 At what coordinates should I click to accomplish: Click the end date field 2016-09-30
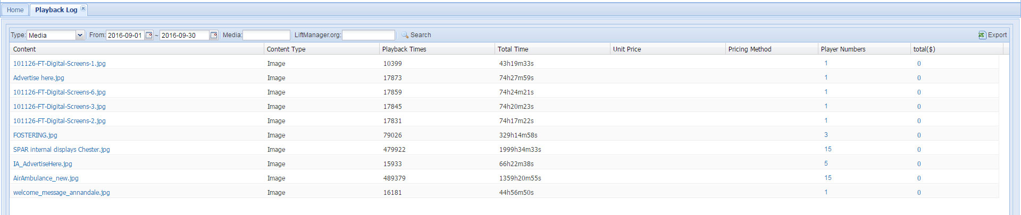185,35
